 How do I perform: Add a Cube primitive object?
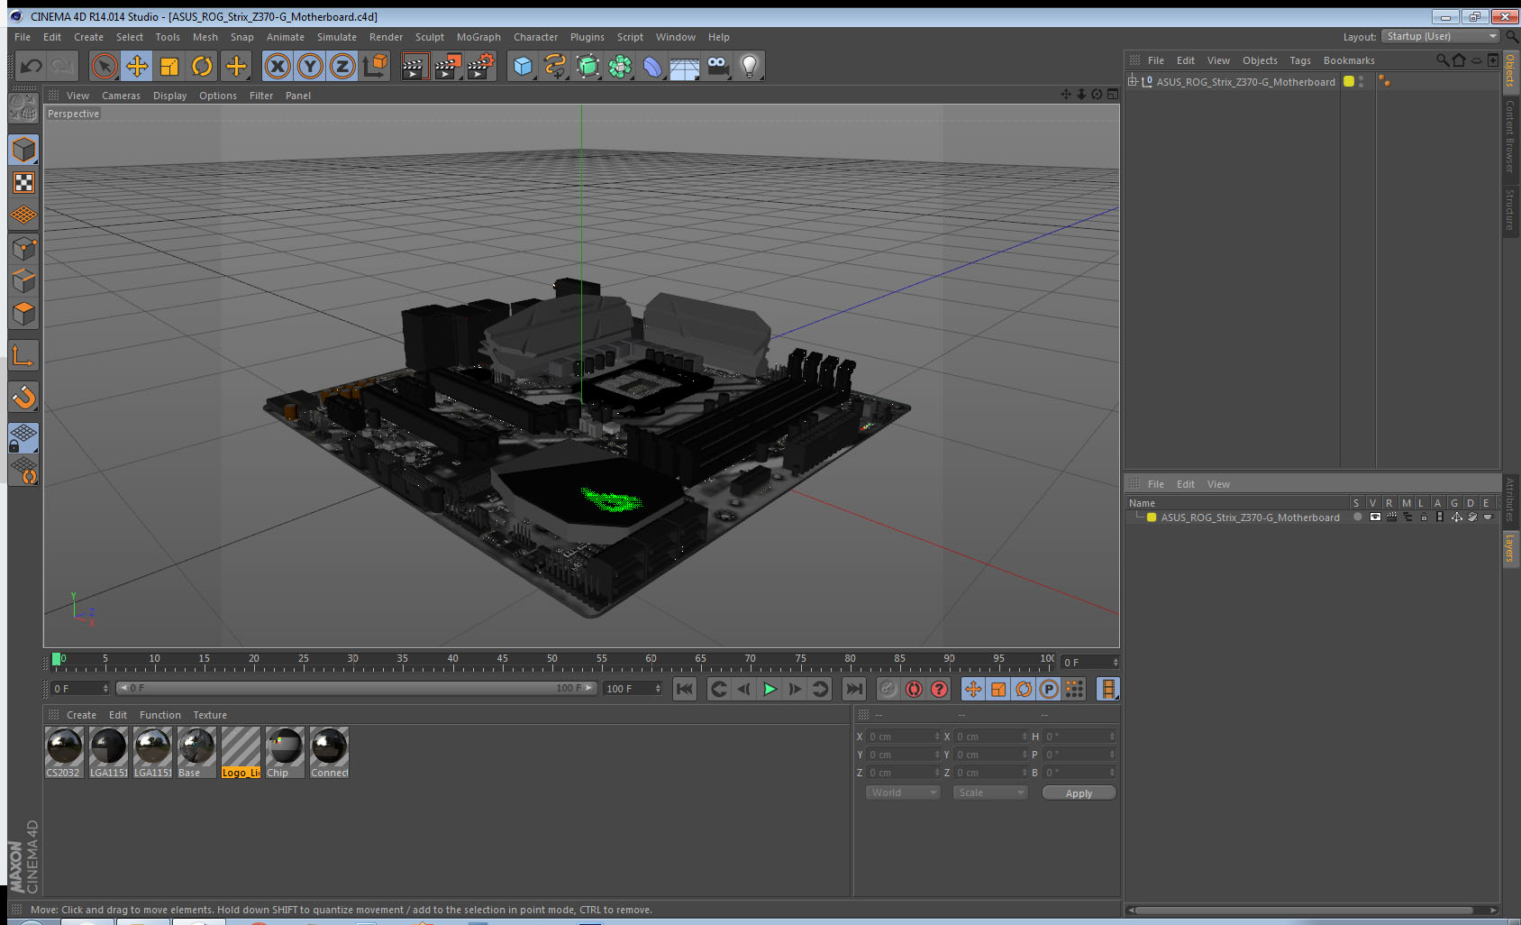pos(523,66)
